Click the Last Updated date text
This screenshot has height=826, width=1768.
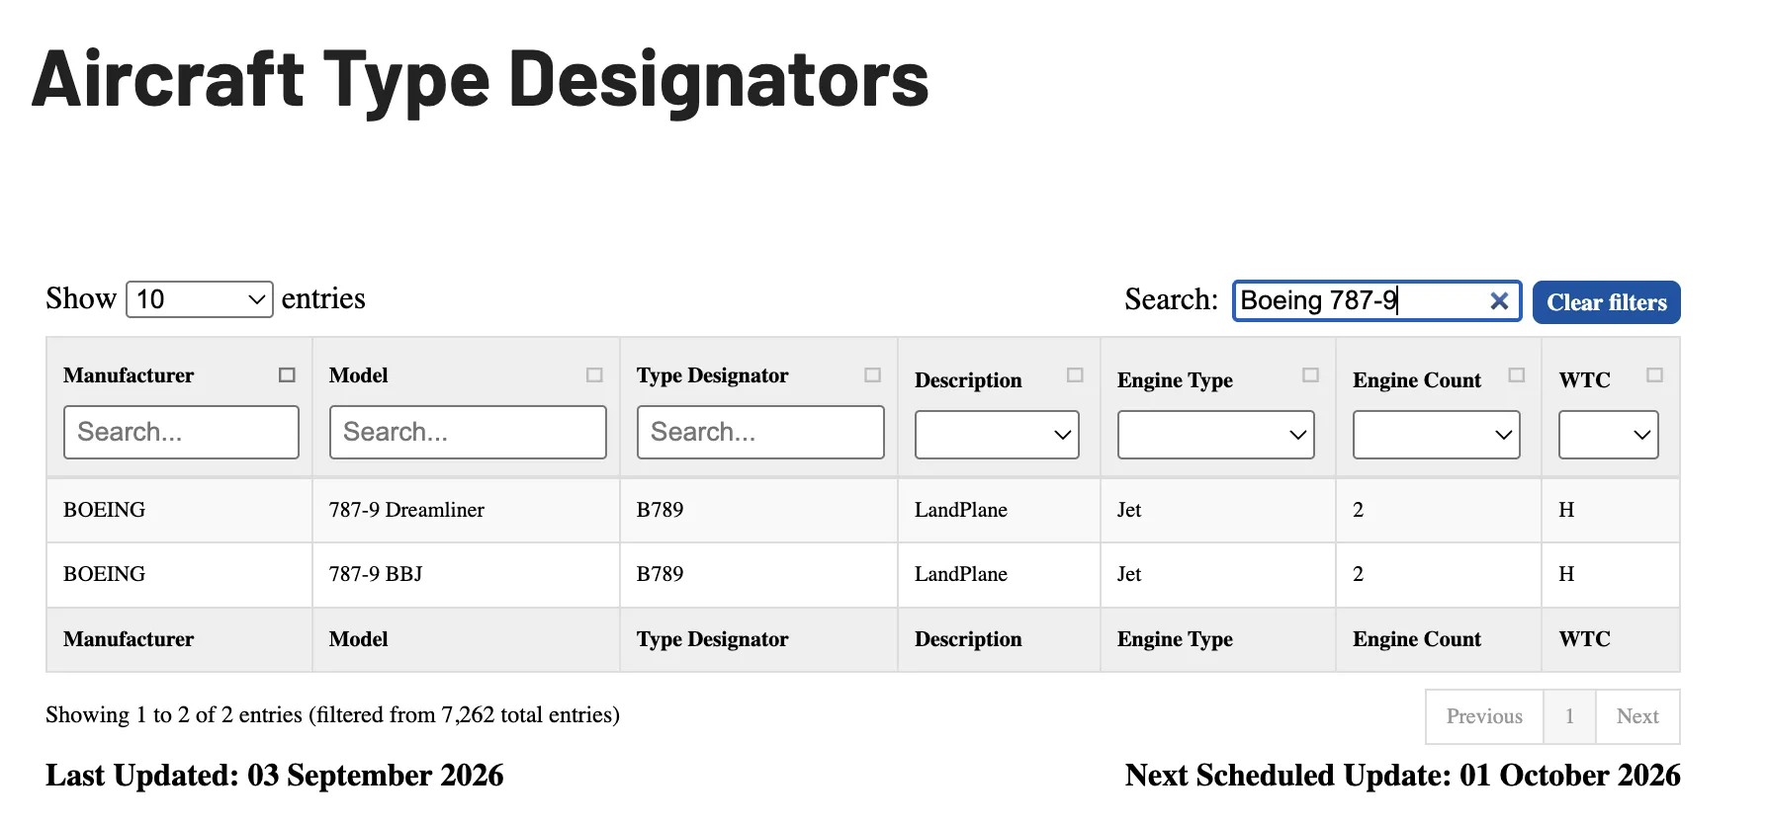(275, 776)
